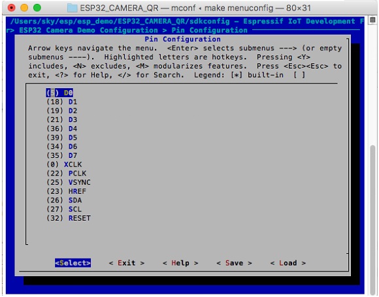This screenshot has width=379, height=297.
Task: Choose the D2 pin entry (19)
Action: [61, 110]
